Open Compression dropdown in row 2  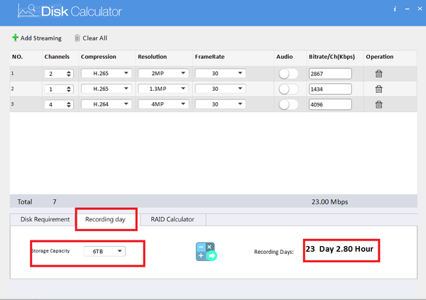[106, 89]
